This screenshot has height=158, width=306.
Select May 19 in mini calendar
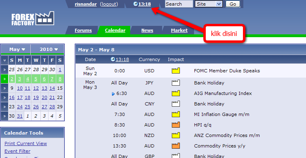pos(36,97)
